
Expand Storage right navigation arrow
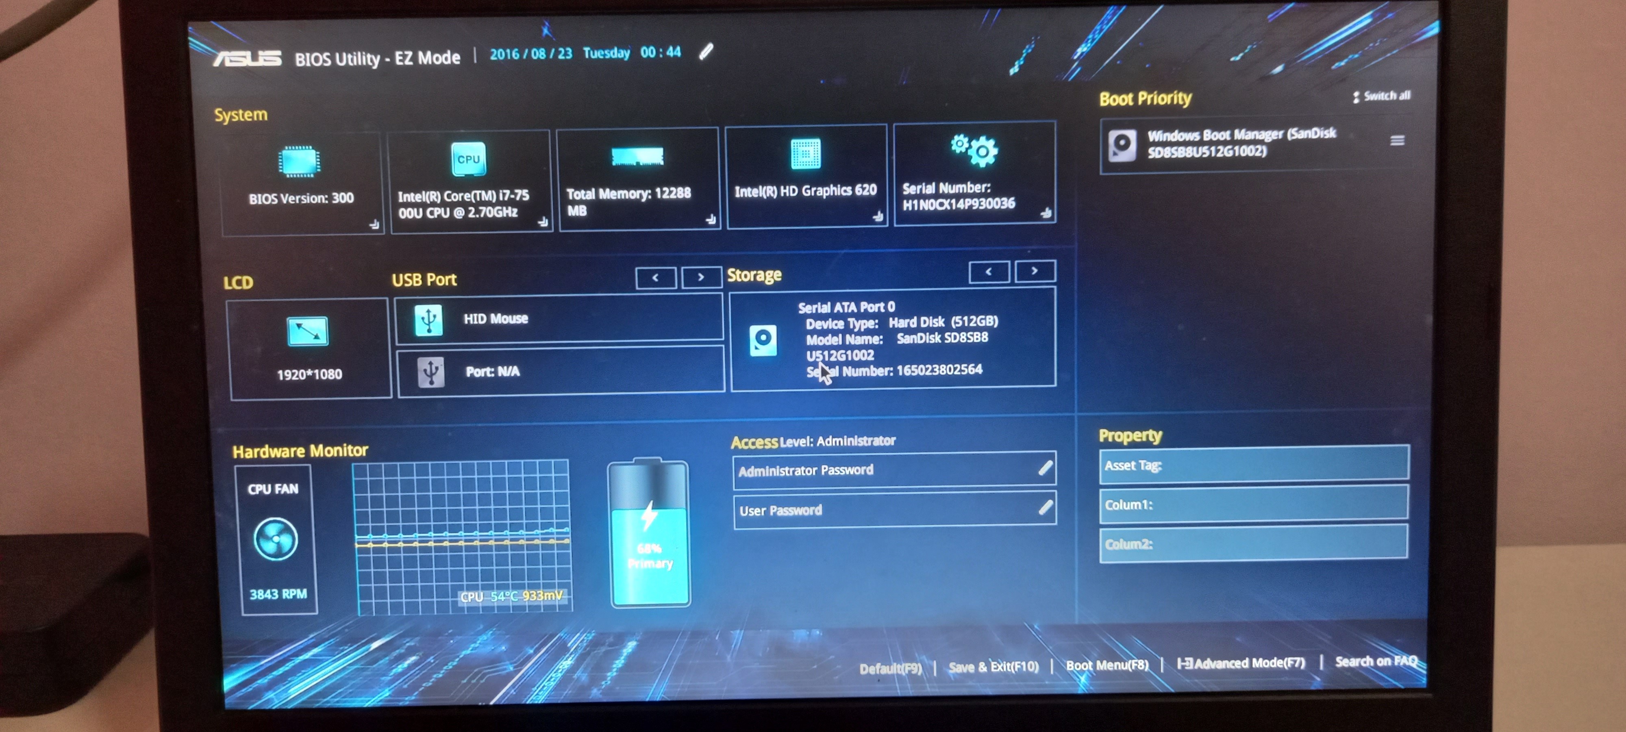[1036, 274]
